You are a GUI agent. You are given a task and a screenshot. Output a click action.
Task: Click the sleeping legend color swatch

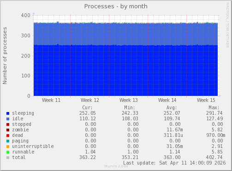click(8, 113)
